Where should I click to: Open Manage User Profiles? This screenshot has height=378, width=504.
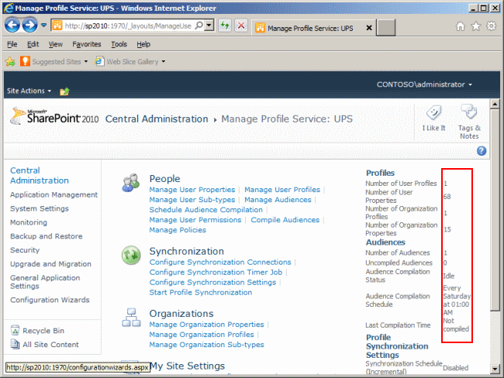(x=282, y=190)
